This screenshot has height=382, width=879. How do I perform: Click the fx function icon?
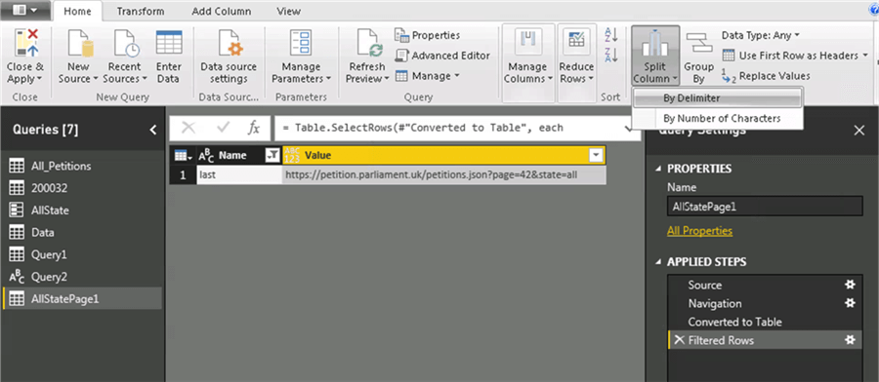pyautogui.click(x=254, y=128)
